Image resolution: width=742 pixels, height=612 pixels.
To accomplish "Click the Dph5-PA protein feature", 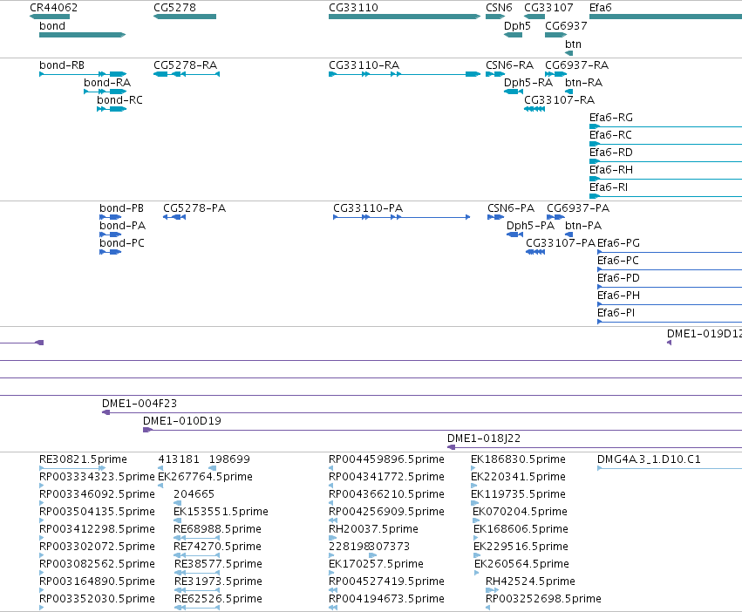I will [x=514, y=235].
